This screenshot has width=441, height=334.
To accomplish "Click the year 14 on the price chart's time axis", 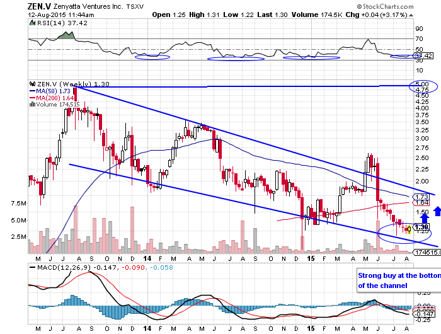I will [x=147, y=258].
